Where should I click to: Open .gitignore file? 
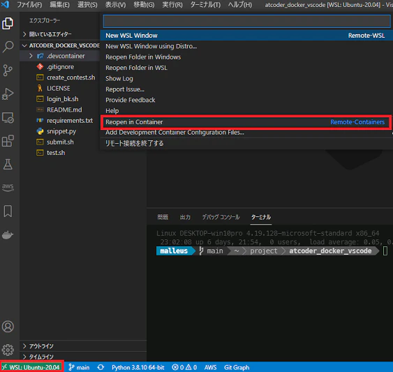60,67
